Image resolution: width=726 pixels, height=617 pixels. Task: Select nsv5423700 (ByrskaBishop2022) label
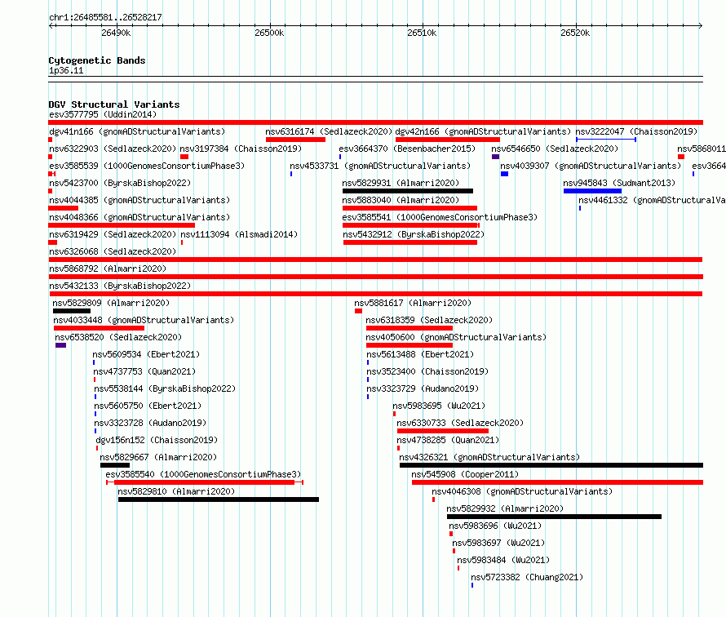[120, 183]
